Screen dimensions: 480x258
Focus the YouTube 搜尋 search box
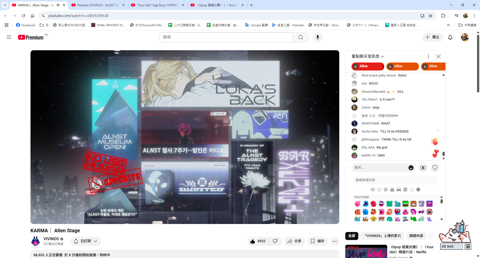coord(226,37)
